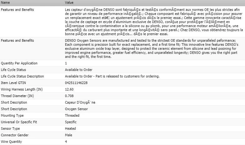The image size is (245, 145).
Task: Click the Item Level GTIN label
Action: click(x=14, y=83)
